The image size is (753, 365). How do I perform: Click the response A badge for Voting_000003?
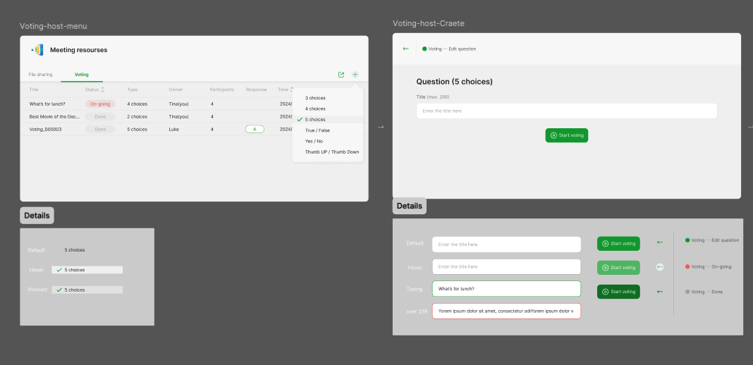[255, 129]
